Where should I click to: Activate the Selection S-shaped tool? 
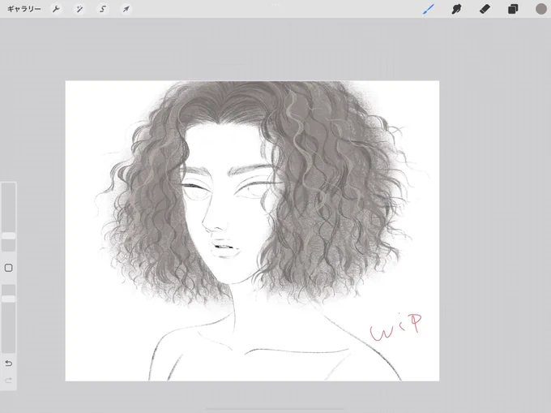pyautogui.click(x=103, y=9)
